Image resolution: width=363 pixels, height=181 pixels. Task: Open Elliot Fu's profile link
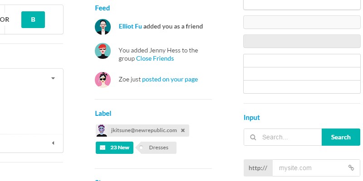point(130,27)
